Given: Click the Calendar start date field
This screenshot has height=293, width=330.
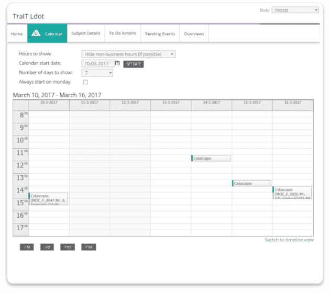Looking at the screenshot, I should [x=98, y=63].
